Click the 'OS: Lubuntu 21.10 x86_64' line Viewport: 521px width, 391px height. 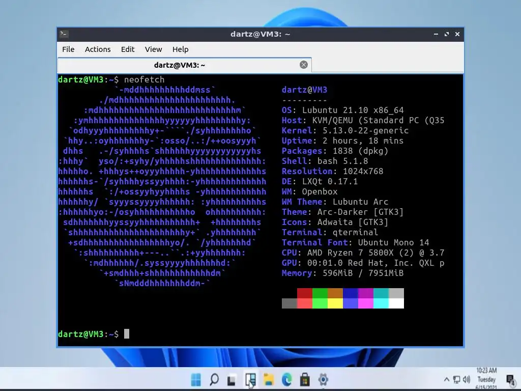(x=342, y=110)
